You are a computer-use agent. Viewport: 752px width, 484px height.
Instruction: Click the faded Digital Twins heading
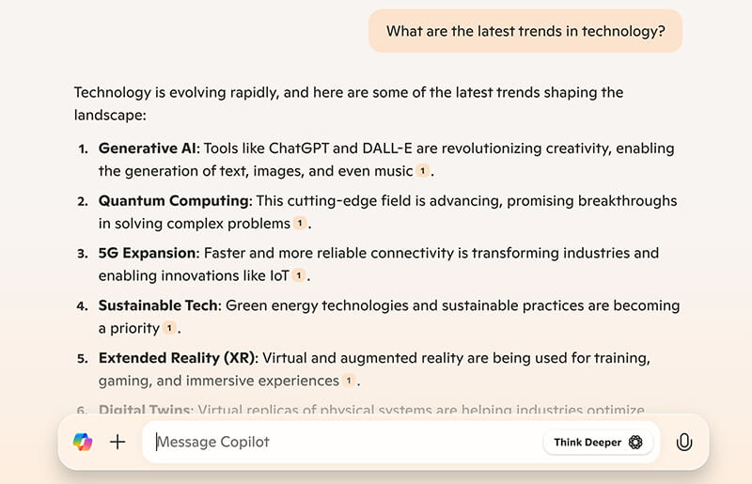click(146, 411)
